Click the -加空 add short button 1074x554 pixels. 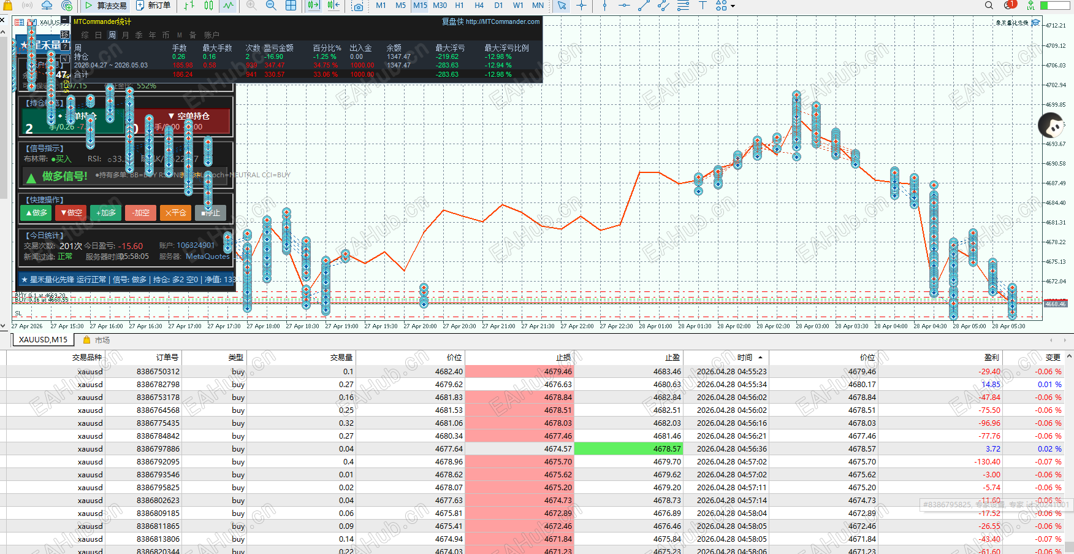tap(141, 213)
